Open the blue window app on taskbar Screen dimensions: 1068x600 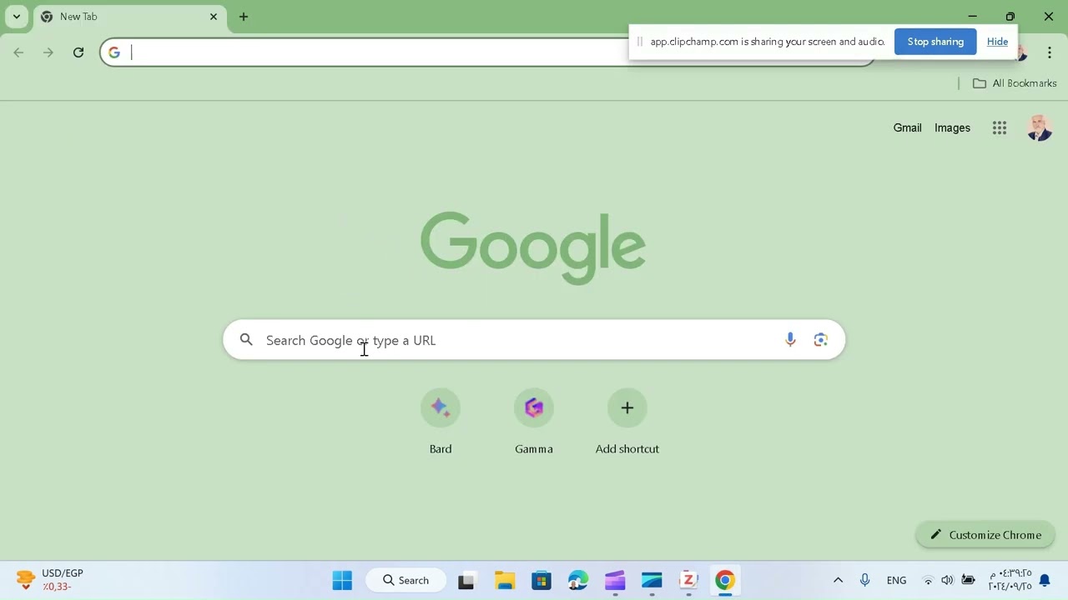click(652, 580)
